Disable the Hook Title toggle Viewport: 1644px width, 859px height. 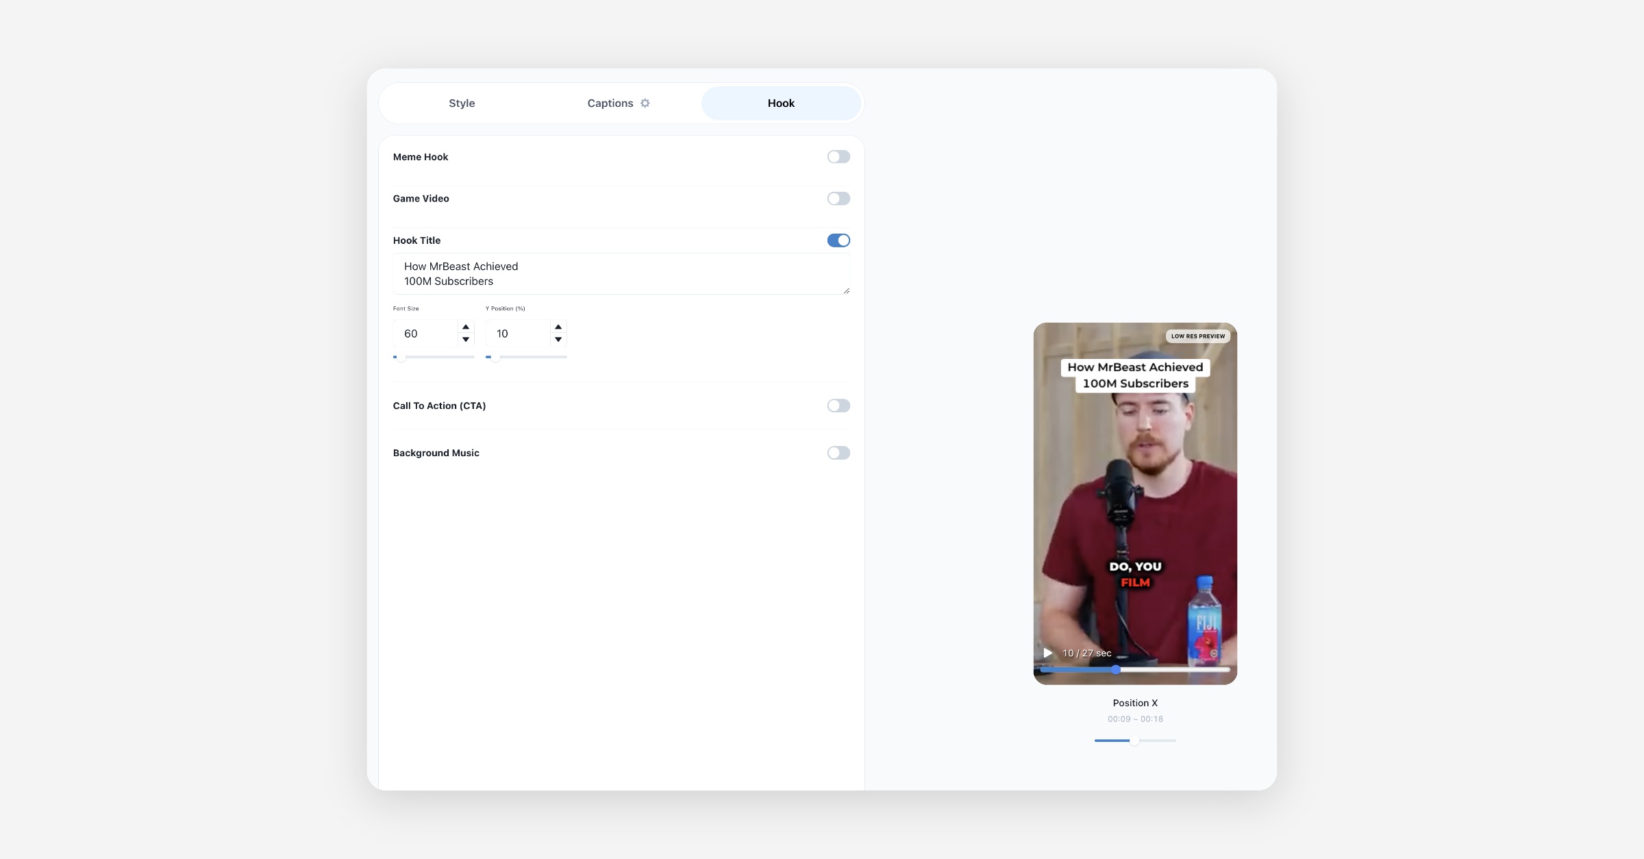[838, 240]
